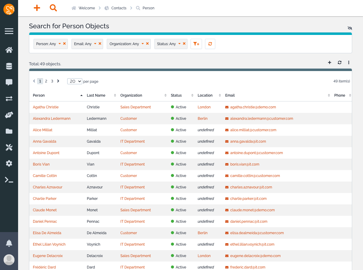The width and height of the screenshot is (363, 270).
Task: Open the global search magnifier
Action: pos(53,8)
